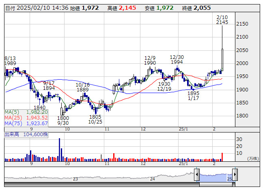
Task: Click the year 23 marker in navigator
Action: (75, 179)
